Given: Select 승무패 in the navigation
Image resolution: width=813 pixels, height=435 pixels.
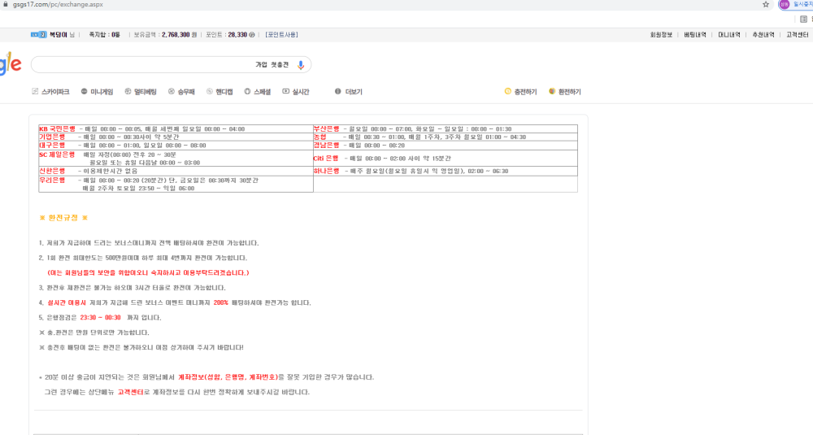Looking at the screenshot, I should click(181, 92).
